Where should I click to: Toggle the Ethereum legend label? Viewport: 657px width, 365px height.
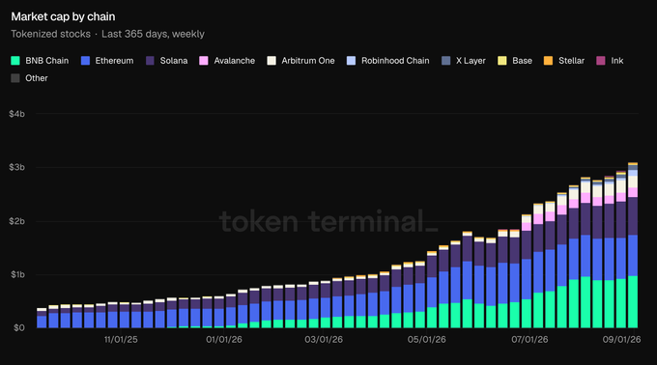click(114, 61)
